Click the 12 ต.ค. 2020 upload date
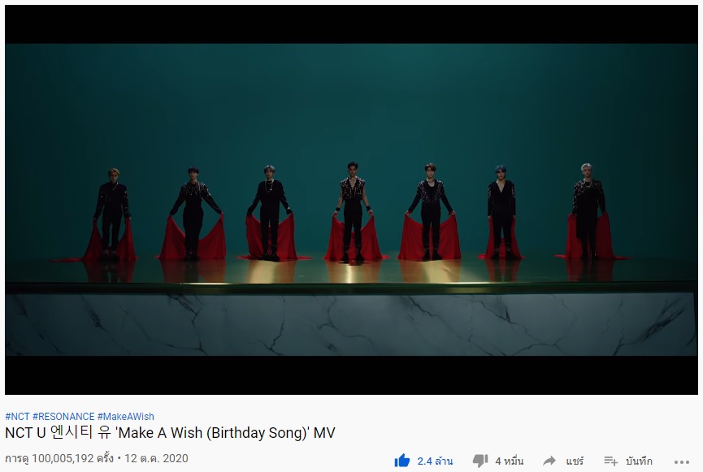The height and width of the screenshot is (472, 703). tap(157, 458)
